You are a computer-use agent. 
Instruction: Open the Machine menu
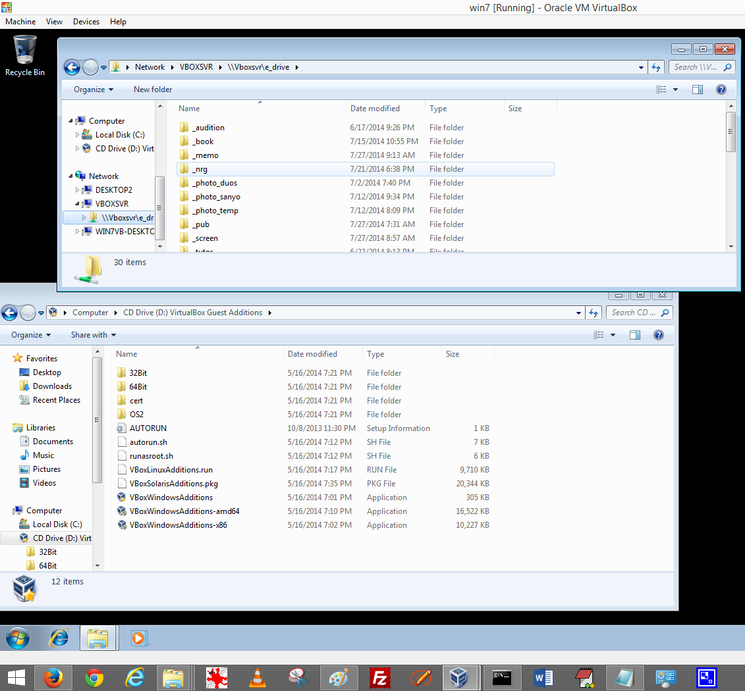20,22
